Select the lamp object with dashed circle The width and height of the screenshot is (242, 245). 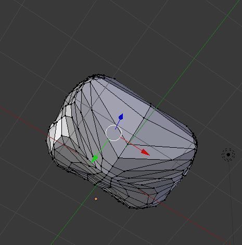[x=228, y=154]
